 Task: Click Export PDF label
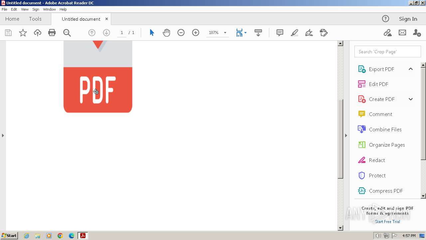pos(381,69)
